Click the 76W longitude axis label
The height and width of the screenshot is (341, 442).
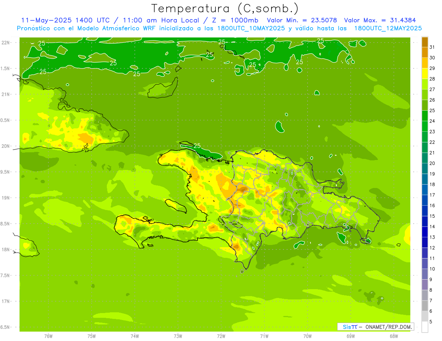click(48, 336)
